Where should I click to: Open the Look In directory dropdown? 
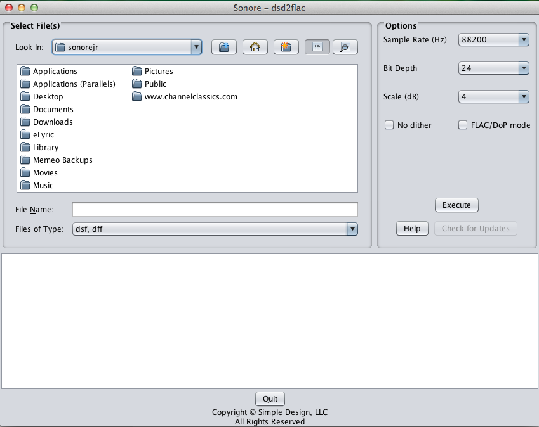127,46
